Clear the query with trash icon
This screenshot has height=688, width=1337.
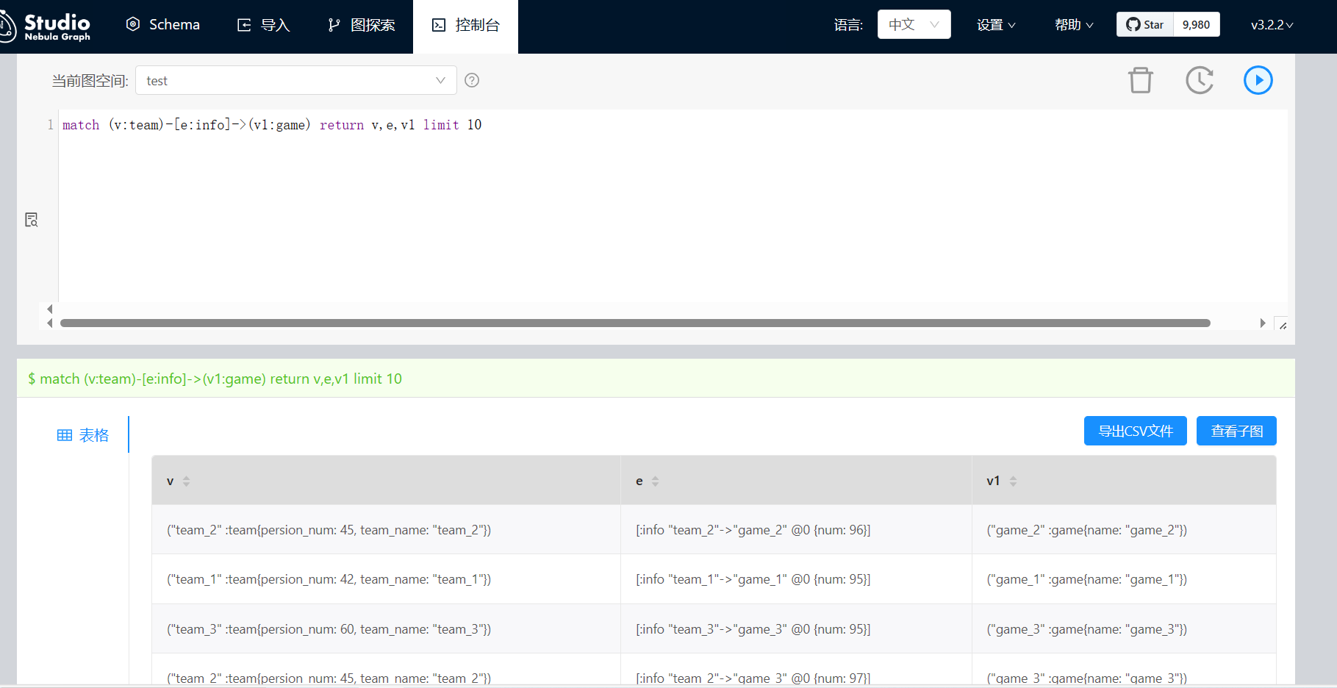[x=1141, y=80]
